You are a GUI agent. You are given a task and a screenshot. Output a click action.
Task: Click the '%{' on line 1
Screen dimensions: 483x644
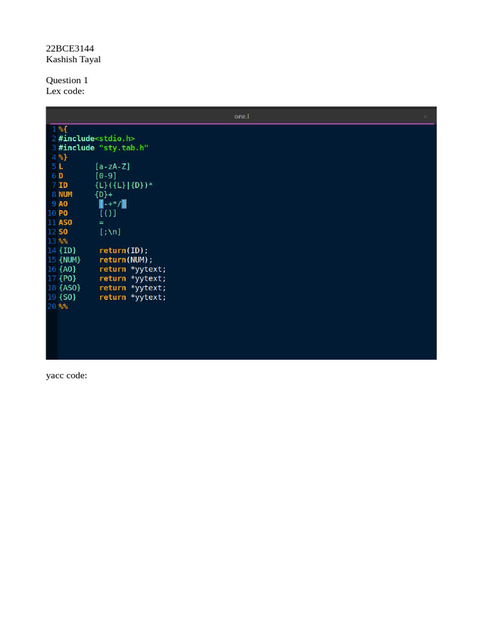tap(63, 129)
